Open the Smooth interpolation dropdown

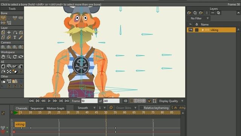85,108
